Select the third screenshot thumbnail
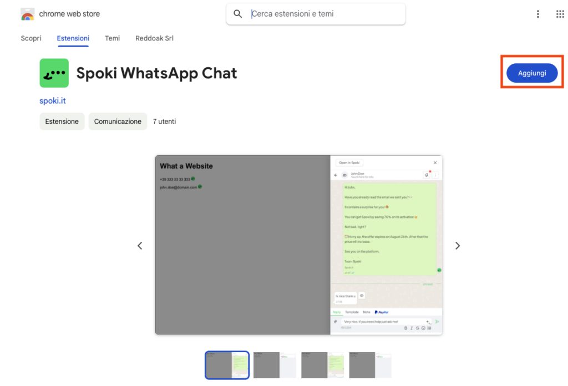Image resolution: width=568 pixels, height=386 pixels. pyautogui.click(x=322, y=365)
